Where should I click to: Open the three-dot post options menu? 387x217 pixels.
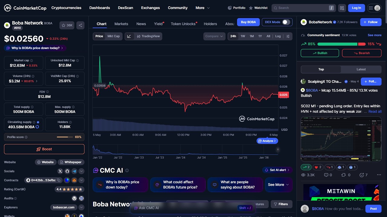379,175
